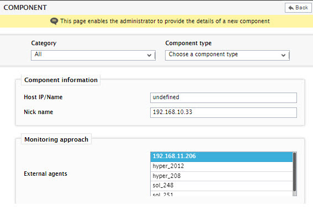Click the Host IP/Name input field

point(224,98)
